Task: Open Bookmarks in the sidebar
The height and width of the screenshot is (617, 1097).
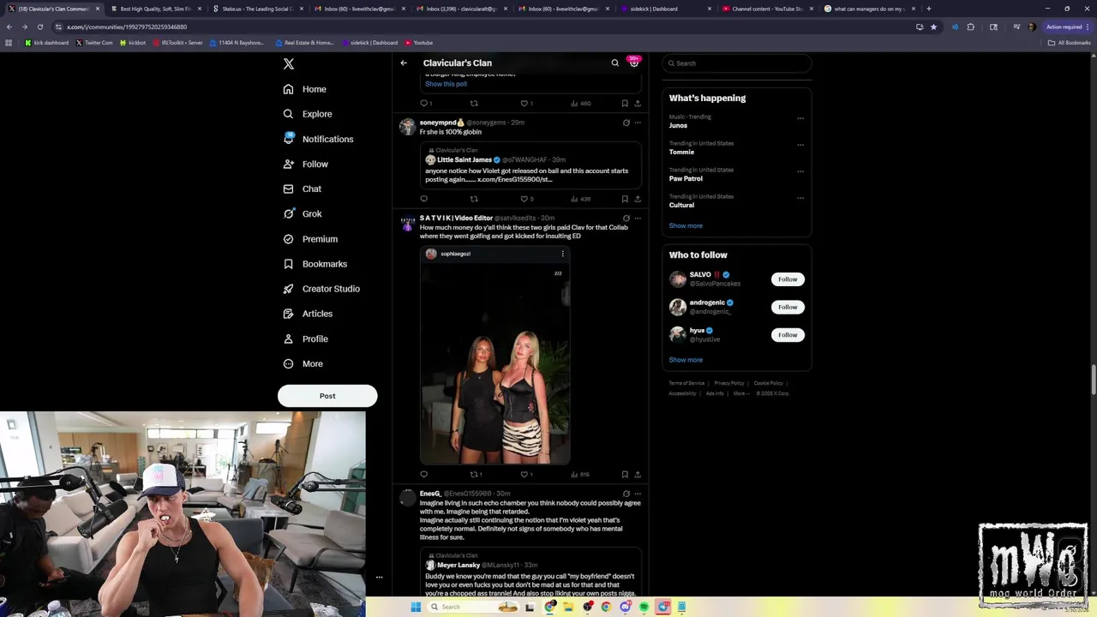Action: [315, 264]
